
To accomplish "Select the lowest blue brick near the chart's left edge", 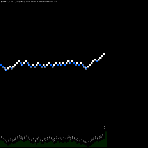I will tap(6, 70).
